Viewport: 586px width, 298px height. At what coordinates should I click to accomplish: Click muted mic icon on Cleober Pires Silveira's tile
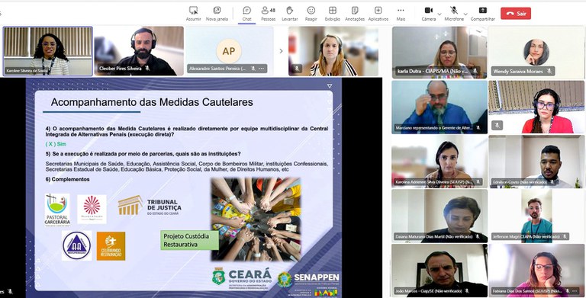tap(147, 69)
